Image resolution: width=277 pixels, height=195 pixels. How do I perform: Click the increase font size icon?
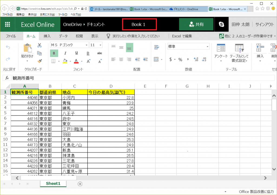pos(88,61)
